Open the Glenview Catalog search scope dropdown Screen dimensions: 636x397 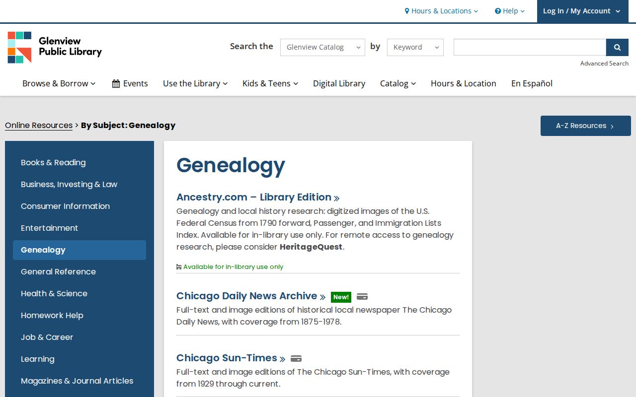click(322, 47)
